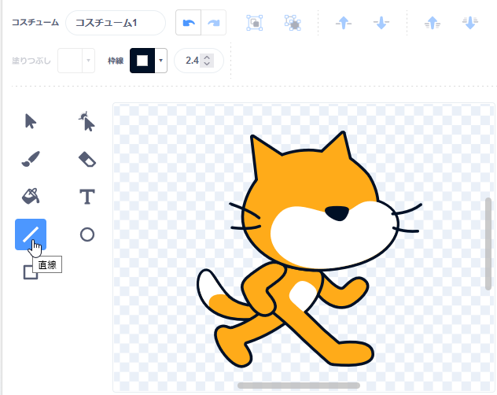Move selection forward one layer
This screenshot has height=395, width=497.
344,23
